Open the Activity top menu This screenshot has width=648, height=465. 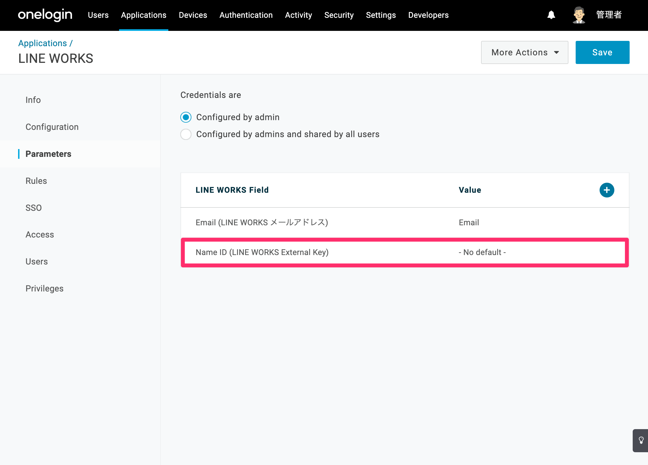click(x=299, y=15)
